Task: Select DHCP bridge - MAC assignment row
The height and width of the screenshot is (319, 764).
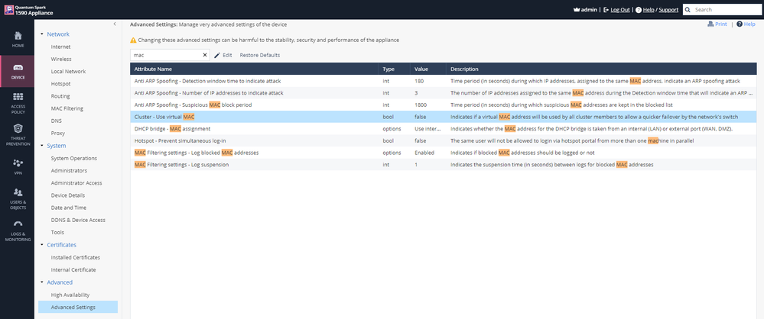Action: pos(444,129)
